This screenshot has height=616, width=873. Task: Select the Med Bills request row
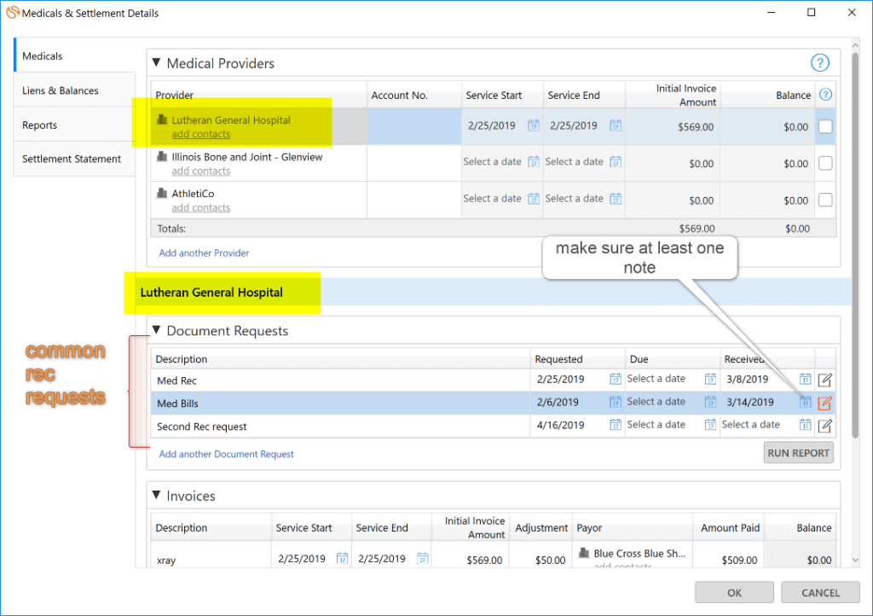(x=493, y=403)
